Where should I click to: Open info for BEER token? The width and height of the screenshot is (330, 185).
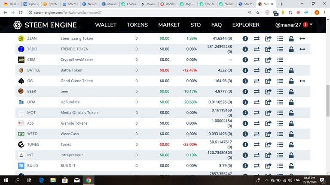245,92
